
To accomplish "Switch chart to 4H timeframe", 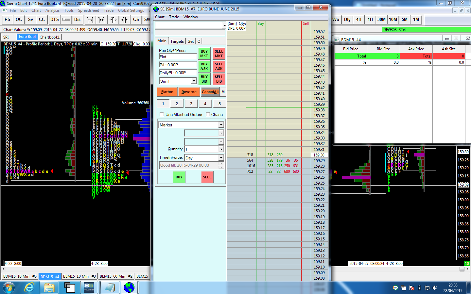I will point(359,20).
